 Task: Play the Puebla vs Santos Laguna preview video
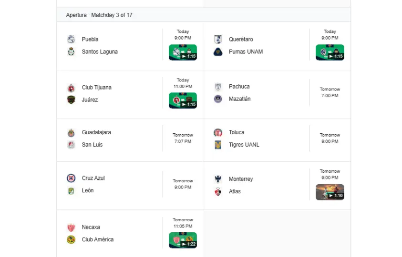(183, 52)
